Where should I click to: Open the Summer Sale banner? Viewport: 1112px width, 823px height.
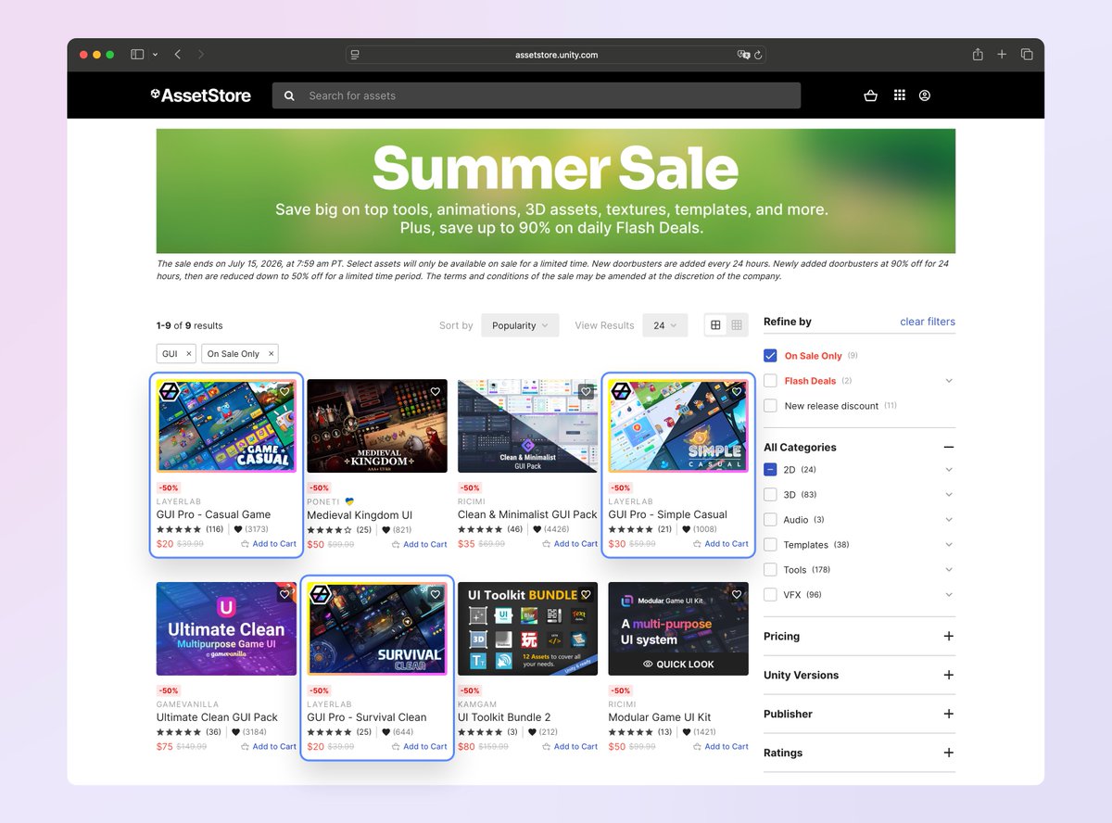(x=556, y=191)
